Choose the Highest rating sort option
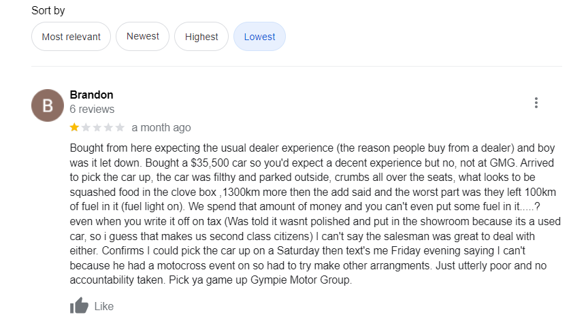Viewport: 571px width, 319px height. tap(201, 37)
